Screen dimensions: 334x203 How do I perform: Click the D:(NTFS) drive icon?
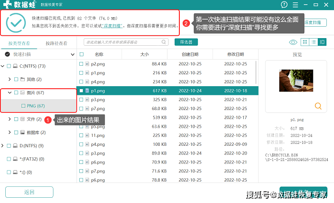15,145
